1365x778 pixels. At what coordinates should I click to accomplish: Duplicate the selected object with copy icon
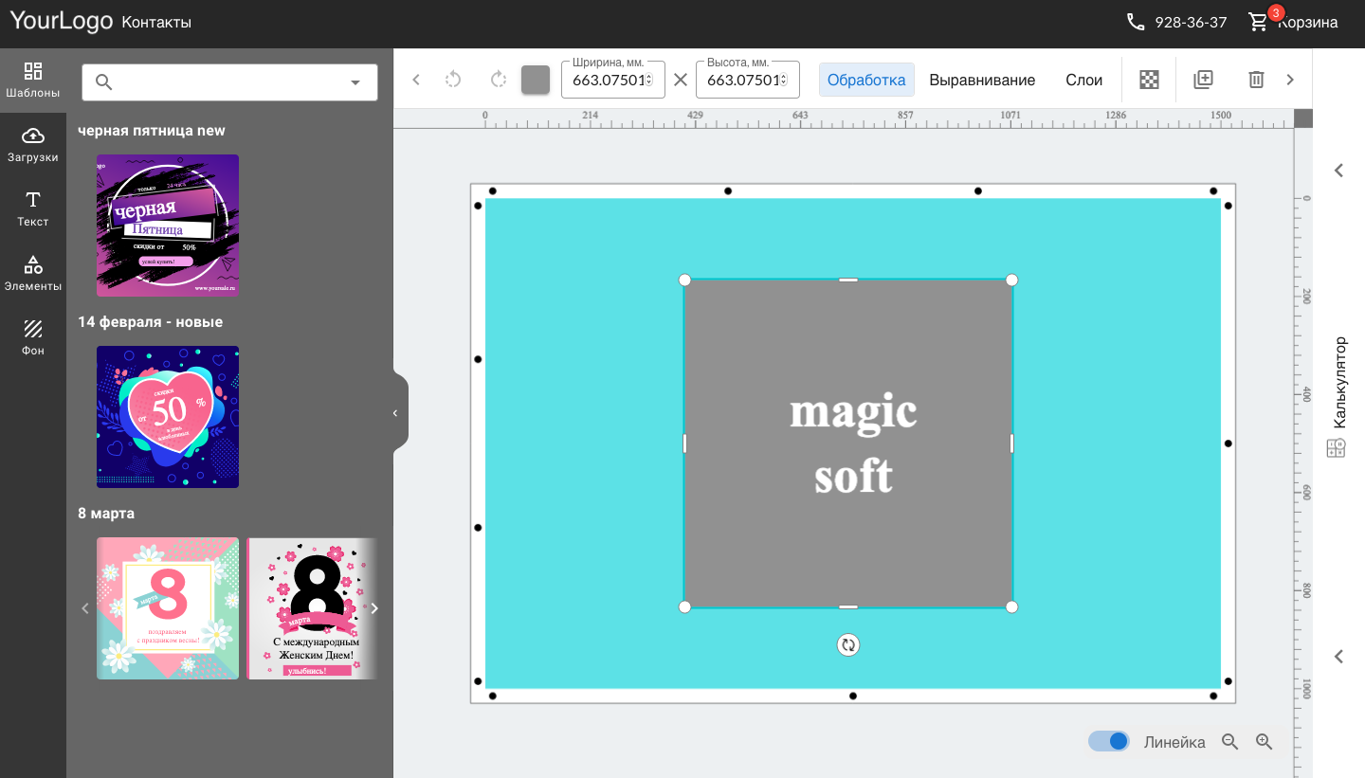(1203, 80)
